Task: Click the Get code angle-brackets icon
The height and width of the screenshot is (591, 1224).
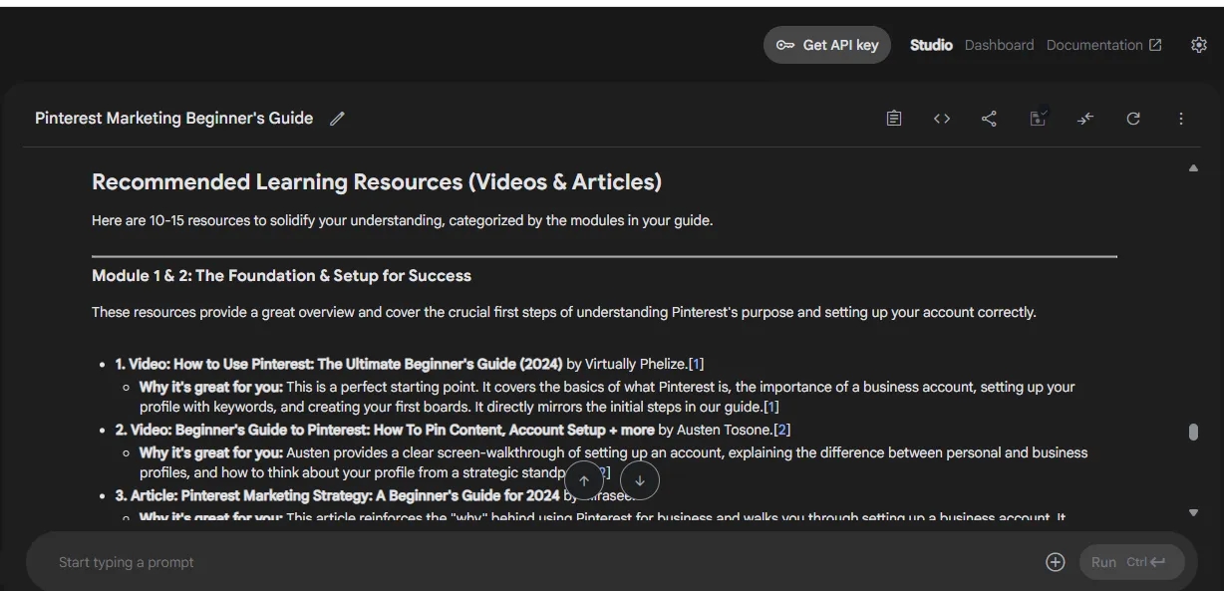Action: tap(942, 119)
